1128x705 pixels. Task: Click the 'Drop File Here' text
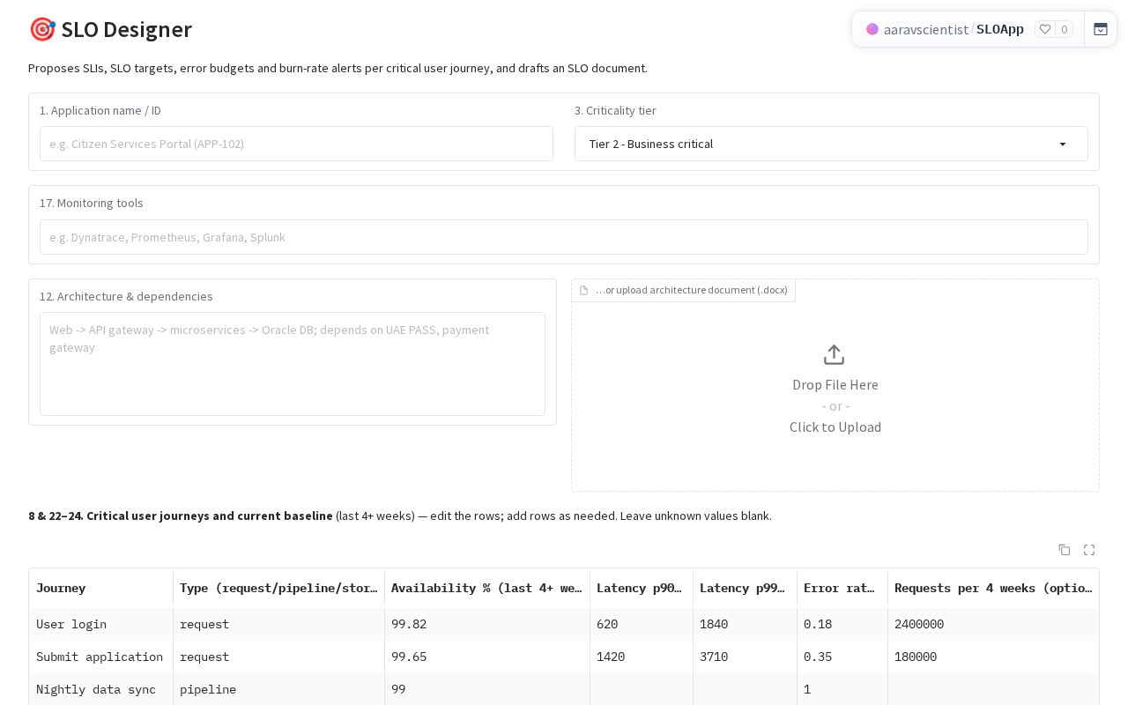[835, 385]
